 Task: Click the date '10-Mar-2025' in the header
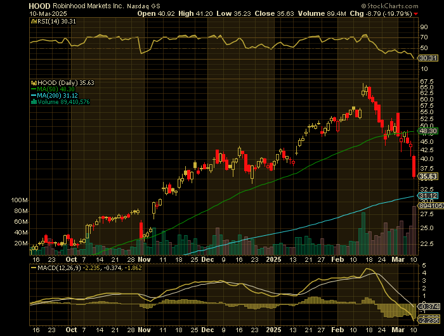(48, 13)
